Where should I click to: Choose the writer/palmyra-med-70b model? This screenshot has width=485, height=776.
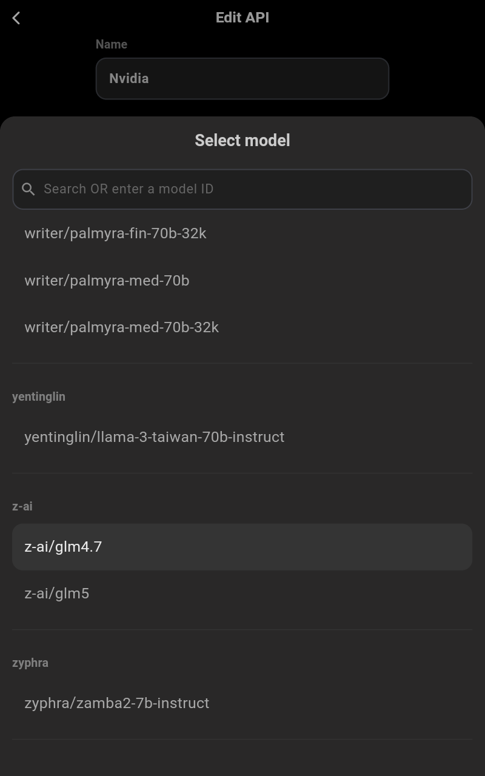107,281
